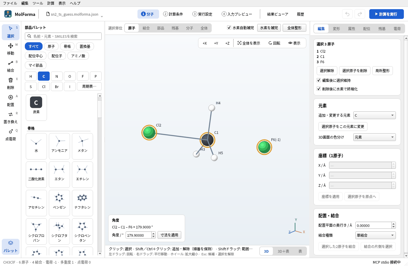The width and height of the screenshot is (408, 266).
Task: Open the 追加・変更する元素 dropdown
Action: pyautogui.click(x=375, y=115)
